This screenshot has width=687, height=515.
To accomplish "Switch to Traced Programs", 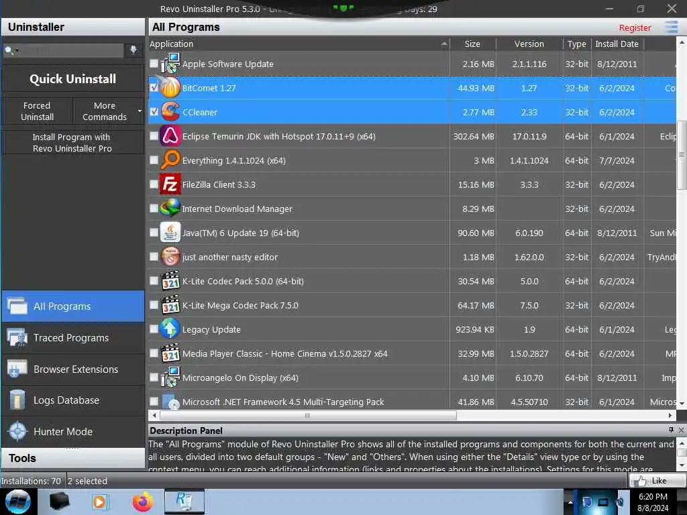I will click(x=73, y=338).
